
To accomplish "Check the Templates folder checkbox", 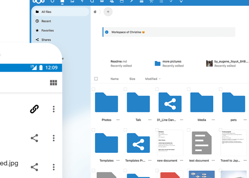I will tap(93, 130).
